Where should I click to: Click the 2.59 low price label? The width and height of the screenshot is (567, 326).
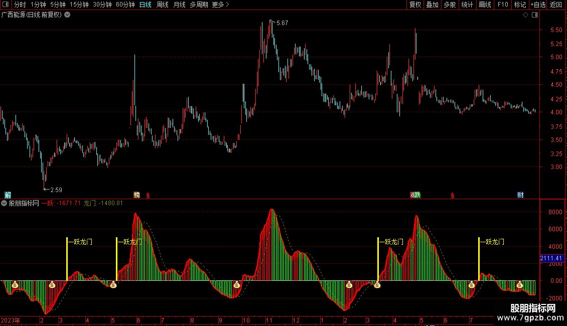pyautogui.click(x=56, y=190)
